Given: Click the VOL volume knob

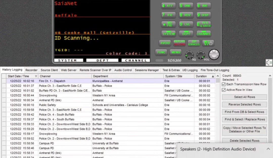Looking at the screenshot, I should 201,55.
